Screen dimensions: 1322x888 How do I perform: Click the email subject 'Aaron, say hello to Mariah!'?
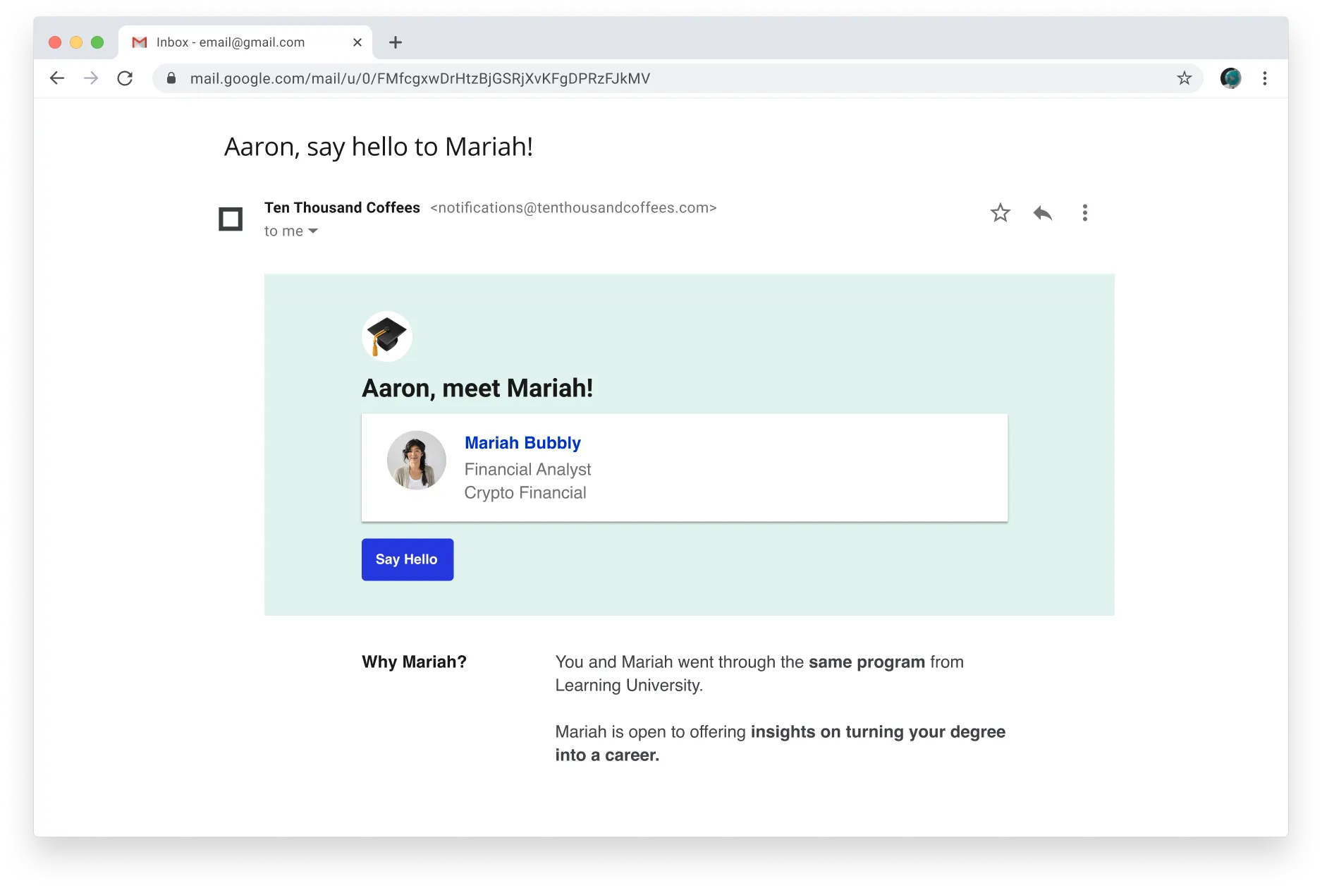[x=379, y=147]
